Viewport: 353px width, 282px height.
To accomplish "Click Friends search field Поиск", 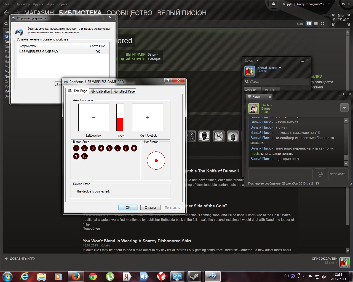I will pos(277,82).
